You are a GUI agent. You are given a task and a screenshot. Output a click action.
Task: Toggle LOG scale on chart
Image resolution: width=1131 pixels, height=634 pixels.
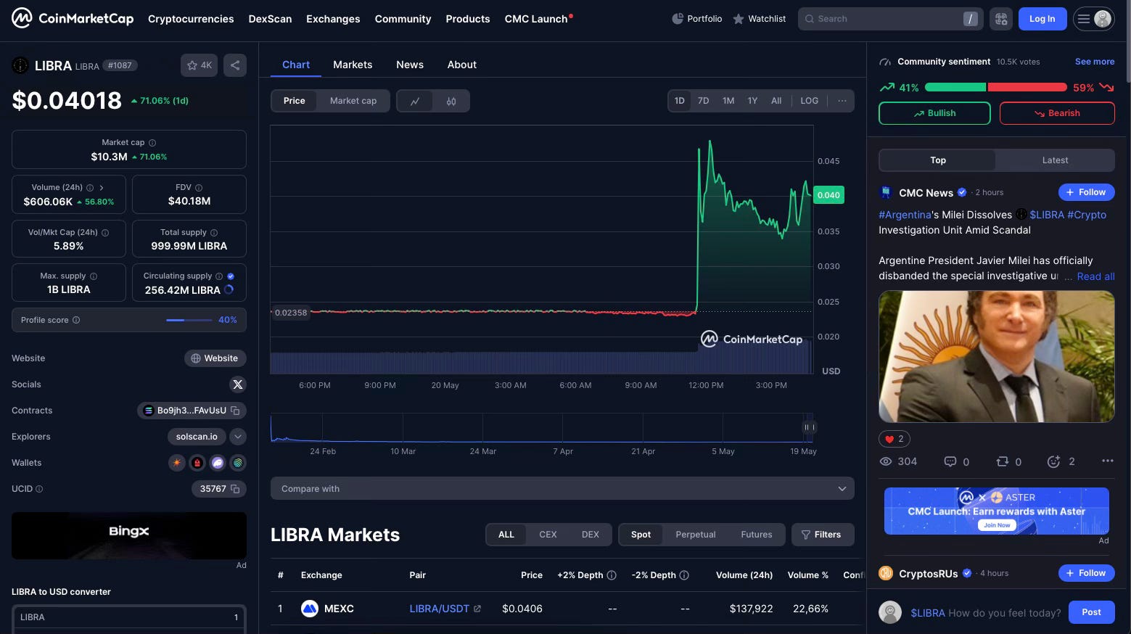pos(809,101)
